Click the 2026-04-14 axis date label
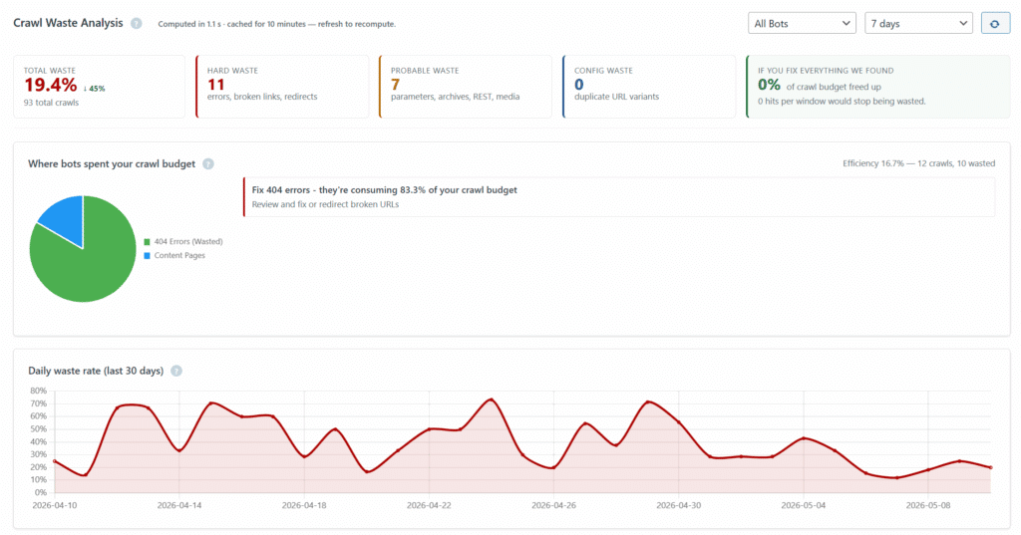Screen dimensions: 1021x535 (179, 505)
